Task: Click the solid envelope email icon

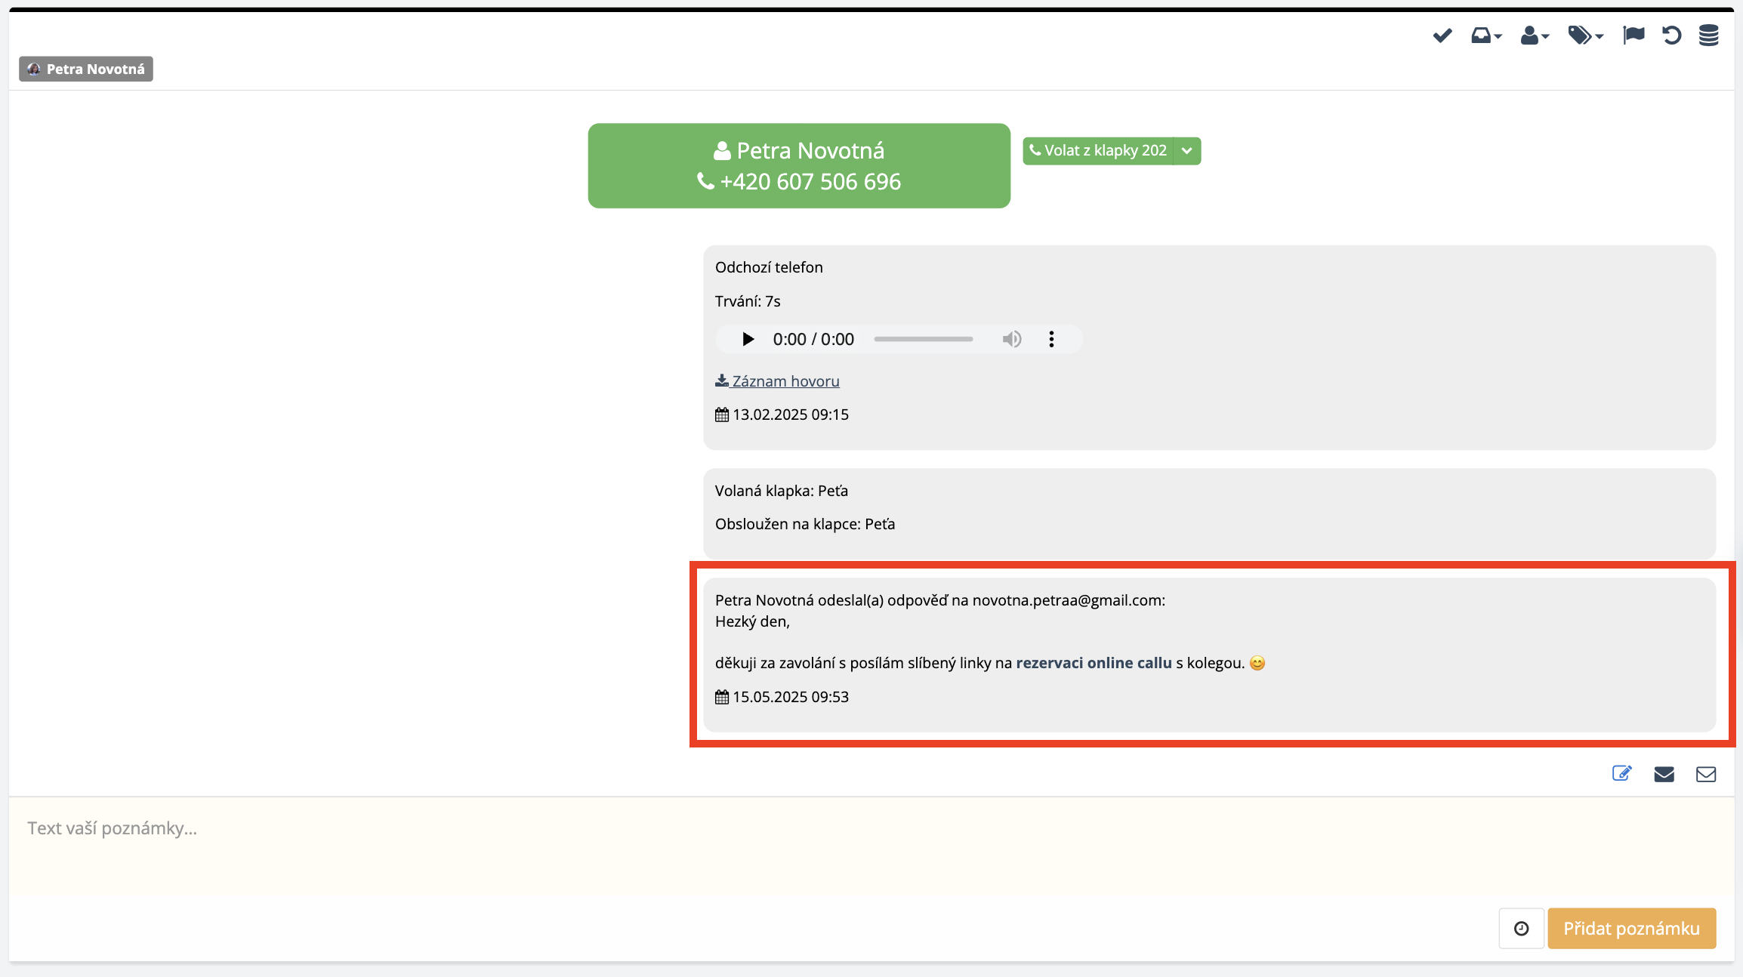Action: pyautogui.click(x=1664, y=774)
